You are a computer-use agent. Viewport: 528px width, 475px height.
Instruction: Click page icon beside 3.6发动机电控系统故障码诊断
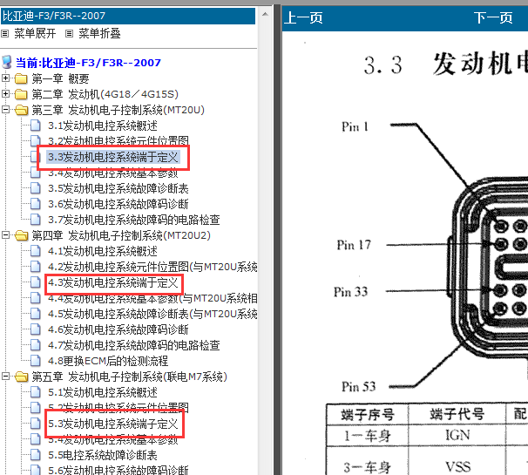pos(36,204)
